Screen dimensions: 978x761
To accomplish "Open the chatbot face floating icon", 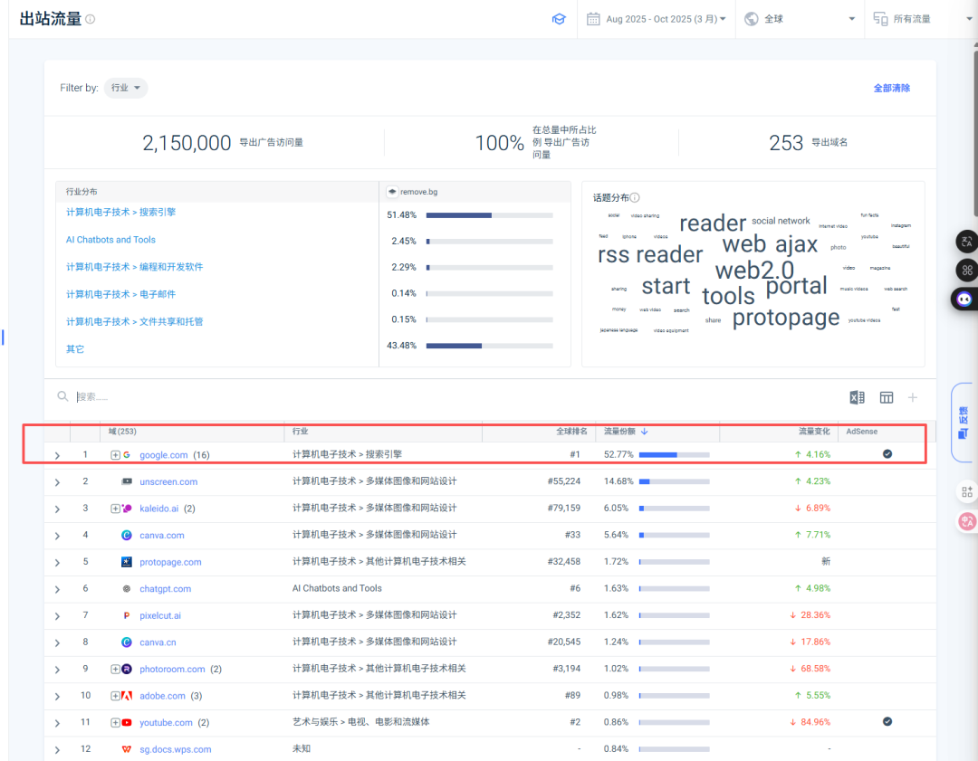I will click(x=964, y=300).
